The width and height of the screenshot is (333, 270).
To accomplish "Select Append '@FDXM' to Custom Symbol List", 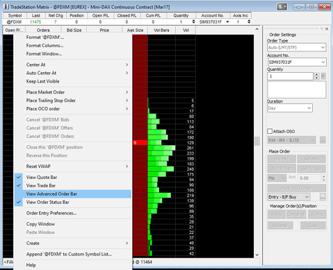I will [72, 254].
